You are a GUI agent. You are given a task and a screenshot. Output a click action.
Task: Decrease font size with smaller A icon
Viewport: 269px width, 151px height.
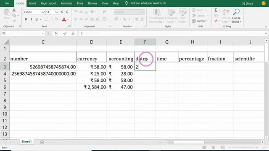pyautogui.click(x=67, y=12)
